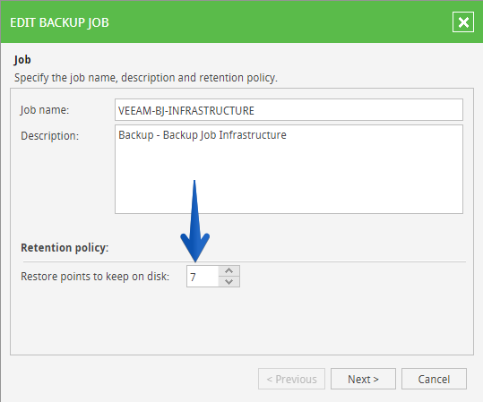Click inside the Description text area
This screenshot has height=402, width=483.
pos(289,169)
